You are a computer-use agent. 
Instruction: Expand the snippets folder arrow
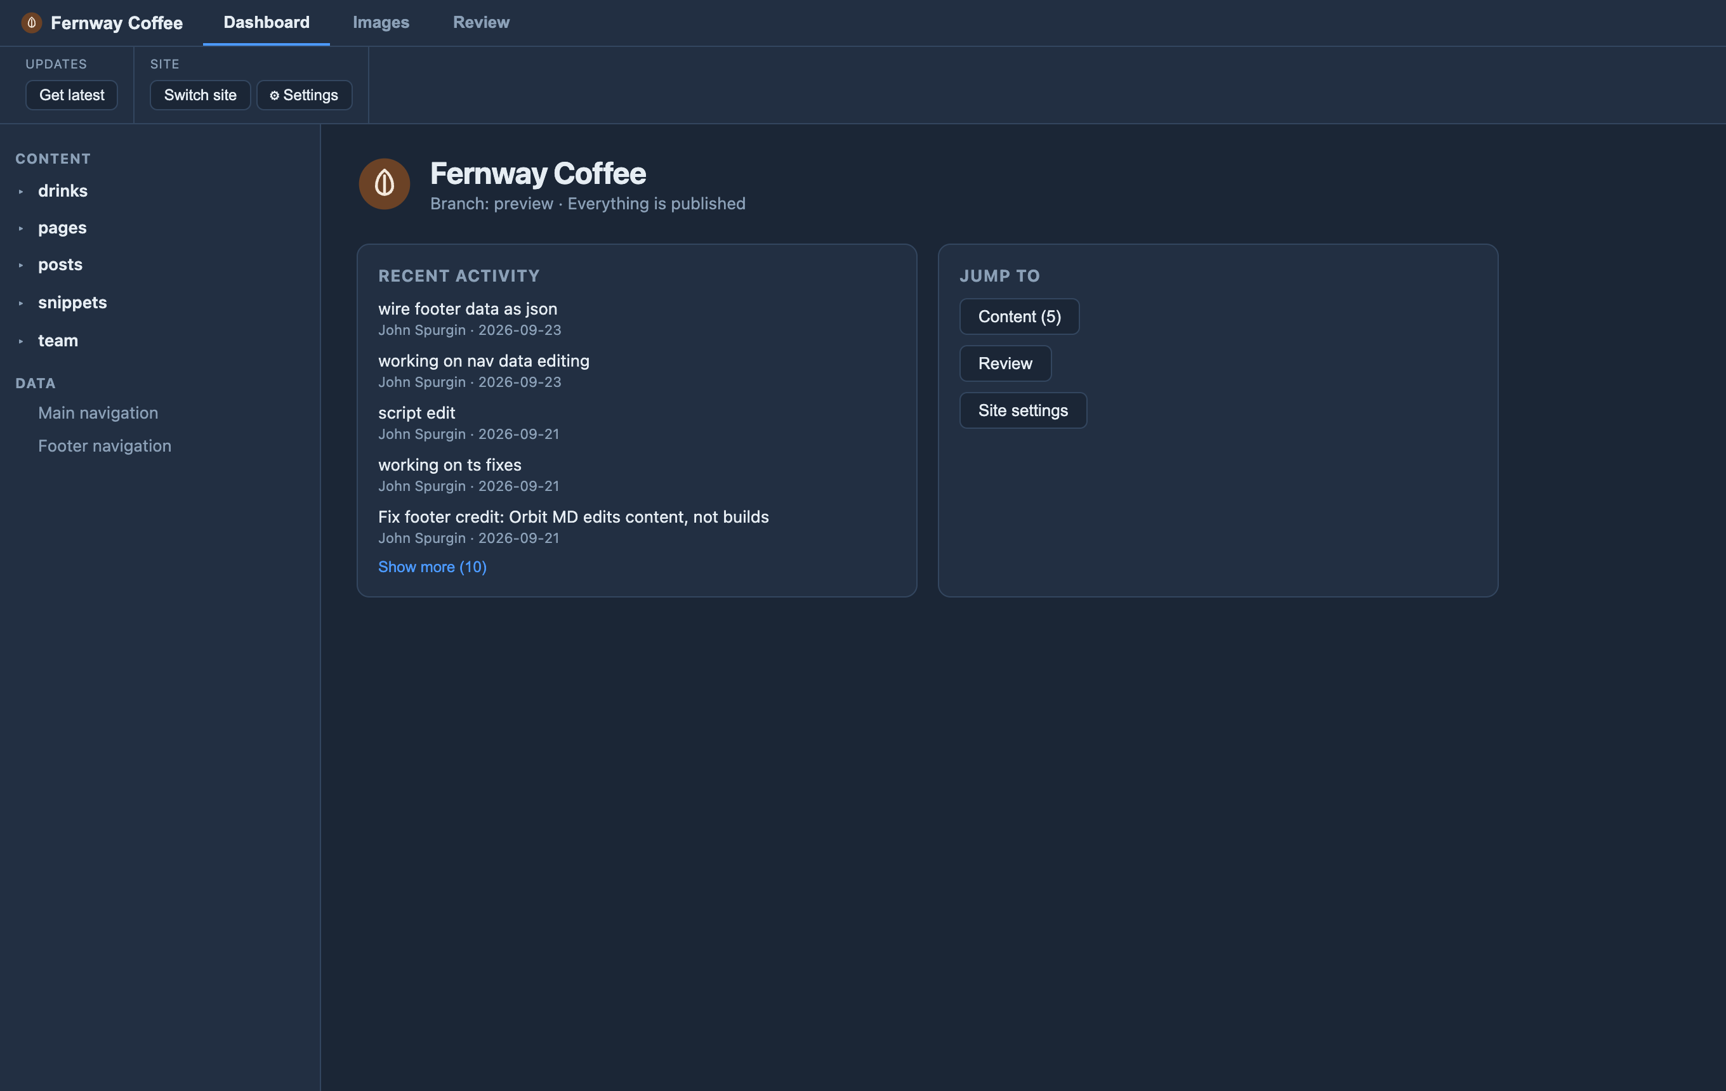[x=21, y=303]
